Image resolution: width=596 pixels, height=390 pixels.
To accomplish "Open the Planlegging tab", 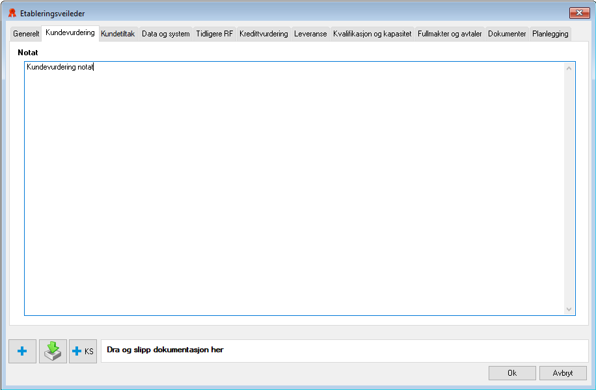I will coord(550,34).
